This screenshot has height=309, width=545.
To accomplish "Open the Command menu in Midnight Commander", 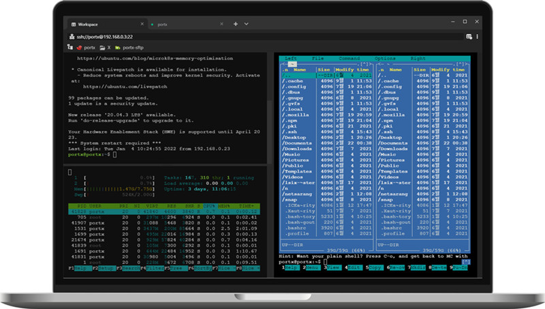I will [349, 59].
